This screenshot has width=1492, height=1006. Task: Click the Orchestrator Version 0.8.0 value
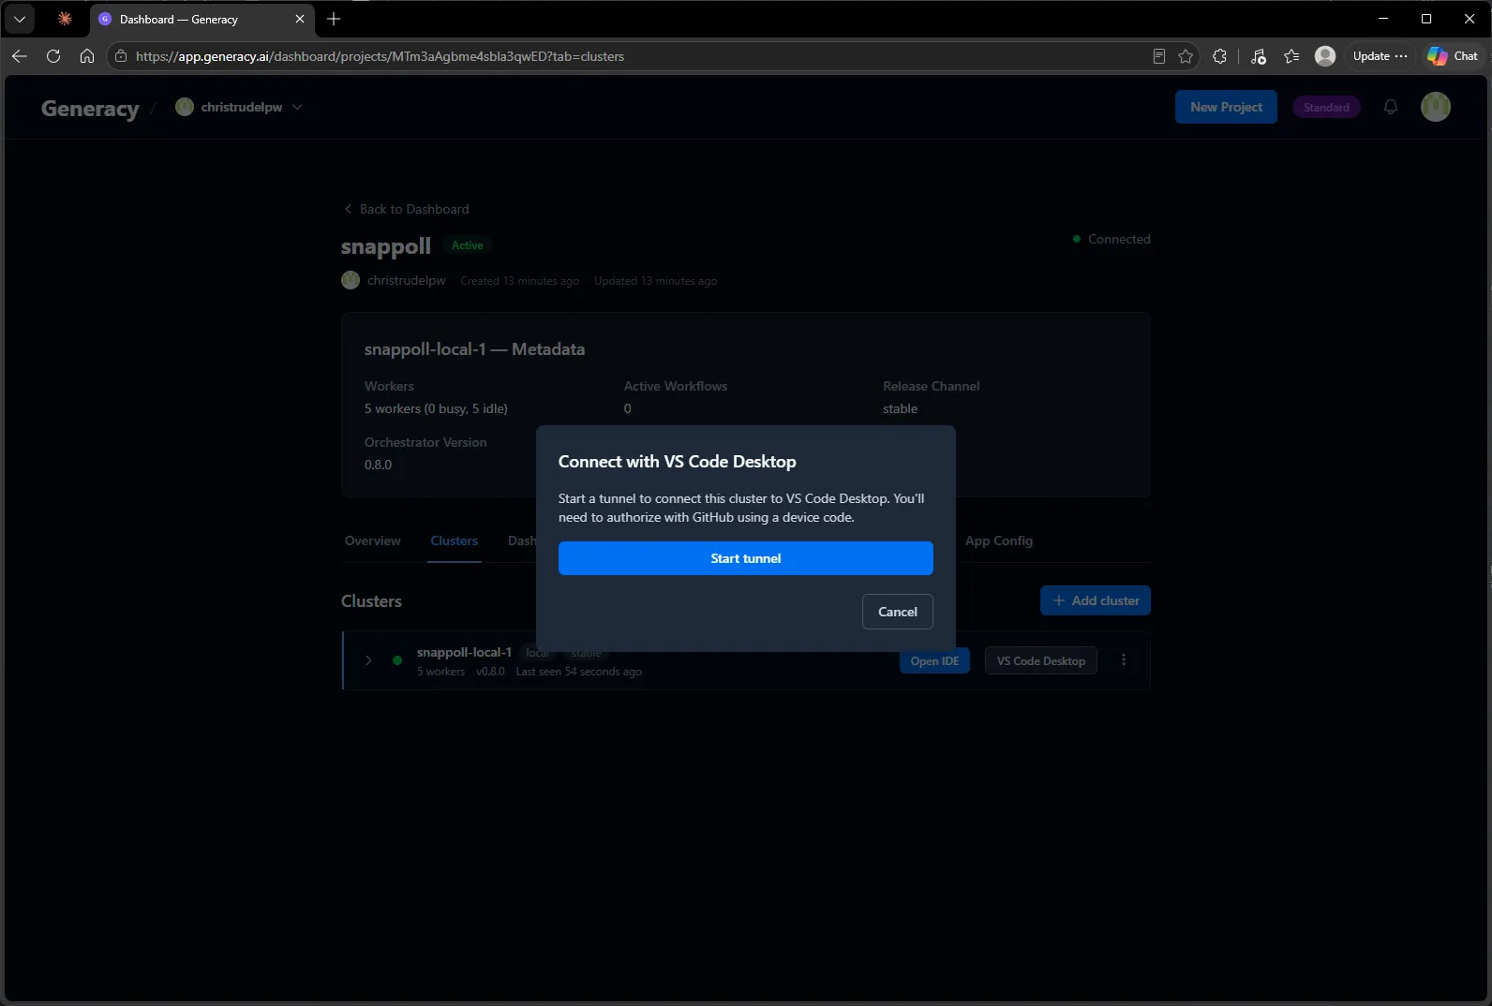[378, 465]
